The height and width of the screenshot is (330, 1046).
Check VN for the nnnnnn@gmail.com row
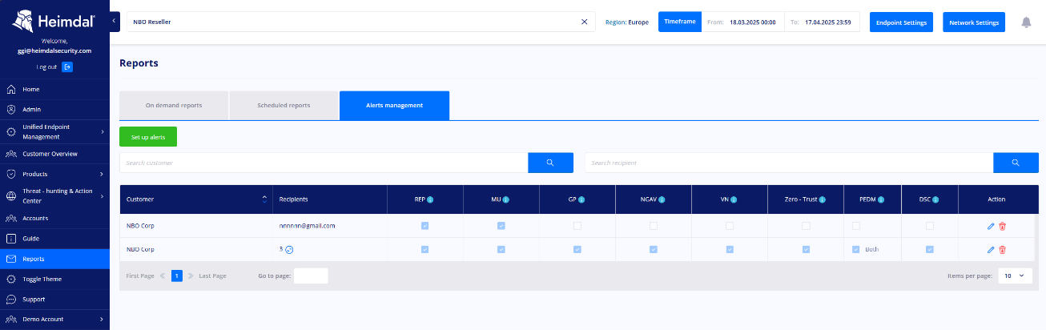pos(729,226)
